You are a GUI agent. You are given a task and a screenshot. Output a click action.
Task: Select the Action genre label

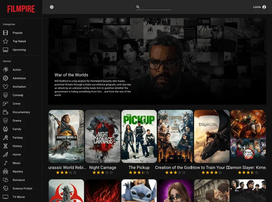(x=17, y=69)
